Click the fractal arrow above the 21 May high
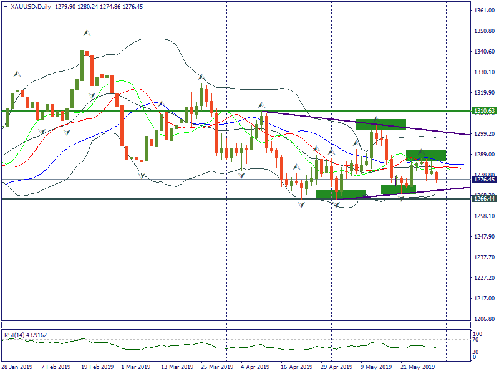Screen dimensions: 499x374 pyautogui.click(x=420, y=151)
